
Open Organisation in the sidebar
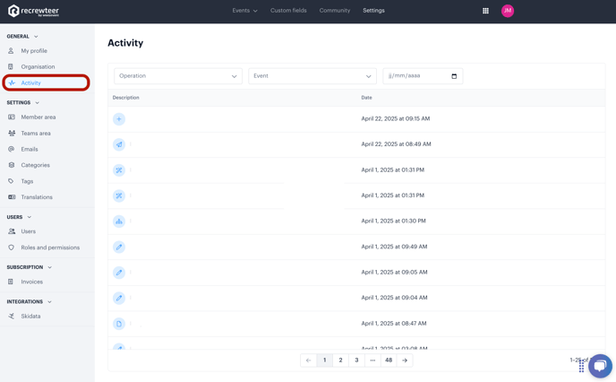click(38, 67)
